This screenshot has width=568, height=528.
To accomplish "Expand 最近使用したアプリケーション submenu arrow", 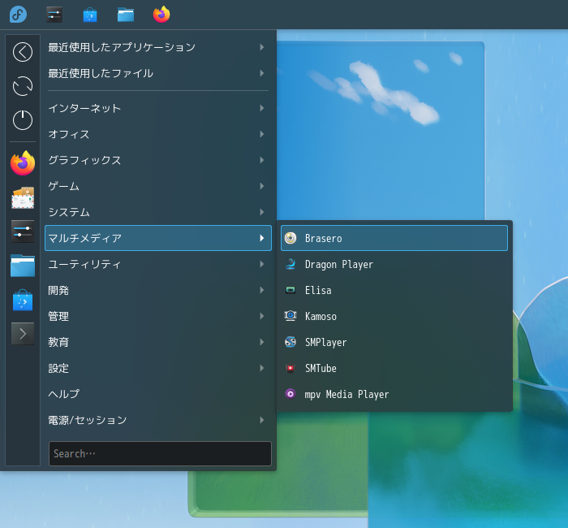I will pyautogui.click(x=261, y=47).
